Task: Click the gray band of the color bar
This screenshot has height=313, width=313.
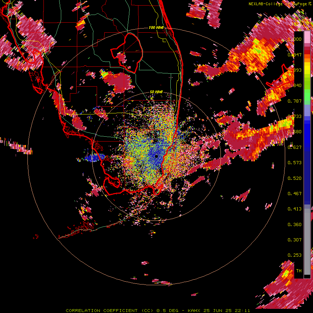Action: [307, 242]
